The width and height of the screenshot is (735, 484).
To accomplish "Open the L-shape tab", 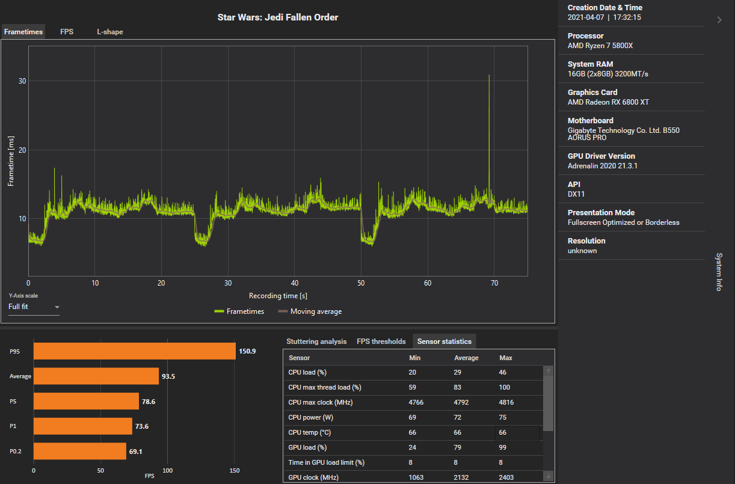I will coord(110,32).
